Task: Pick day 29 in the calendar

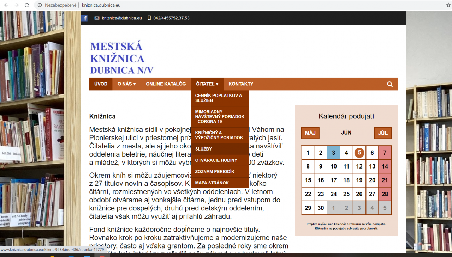Action: [x=308, y=208]
